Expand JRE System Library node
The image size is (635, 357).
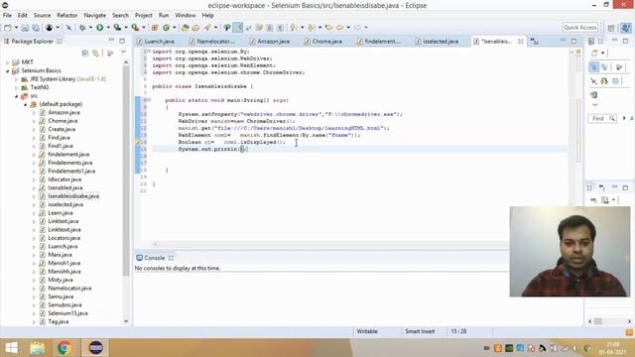[x=16, y=79]
